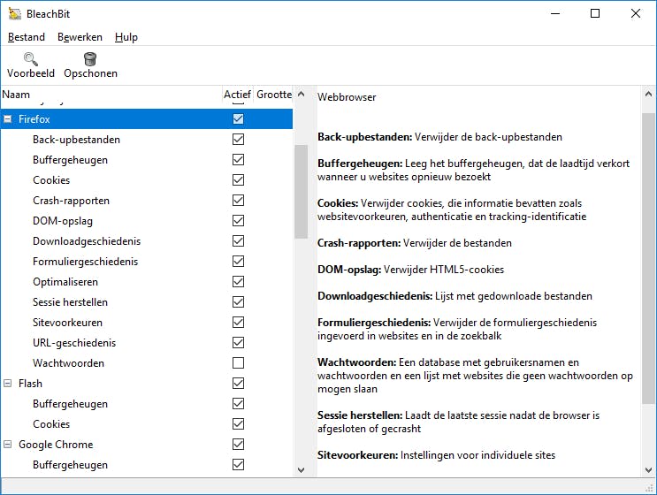
Task: Select the Formuliergeschiedenis row
Action: click(147, 262)
